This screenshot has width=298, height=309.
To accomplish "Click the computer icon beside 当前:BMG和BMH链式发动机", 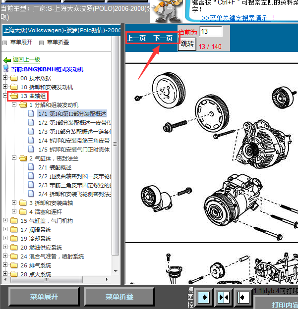I will coord(6,69).
